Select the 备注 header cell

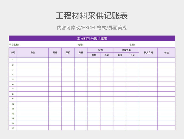click(x=166, y=52)
